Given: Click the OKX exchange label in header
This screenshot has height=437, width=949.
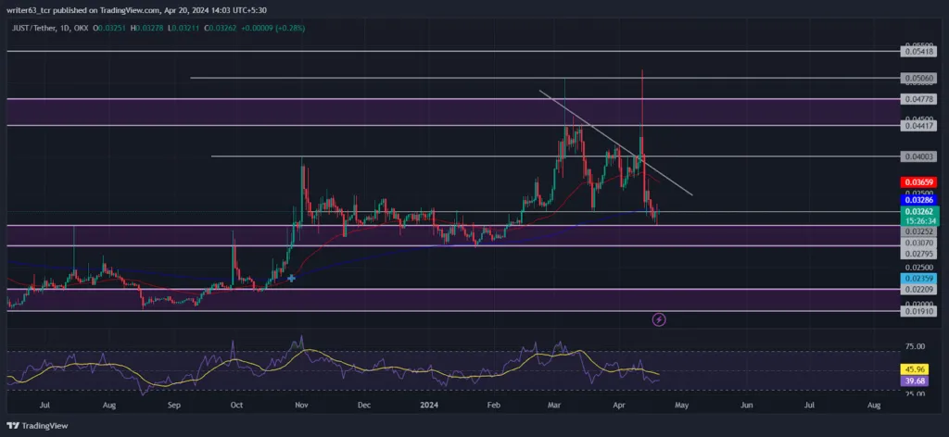Looking at the screenshot, I should point(82,29).
